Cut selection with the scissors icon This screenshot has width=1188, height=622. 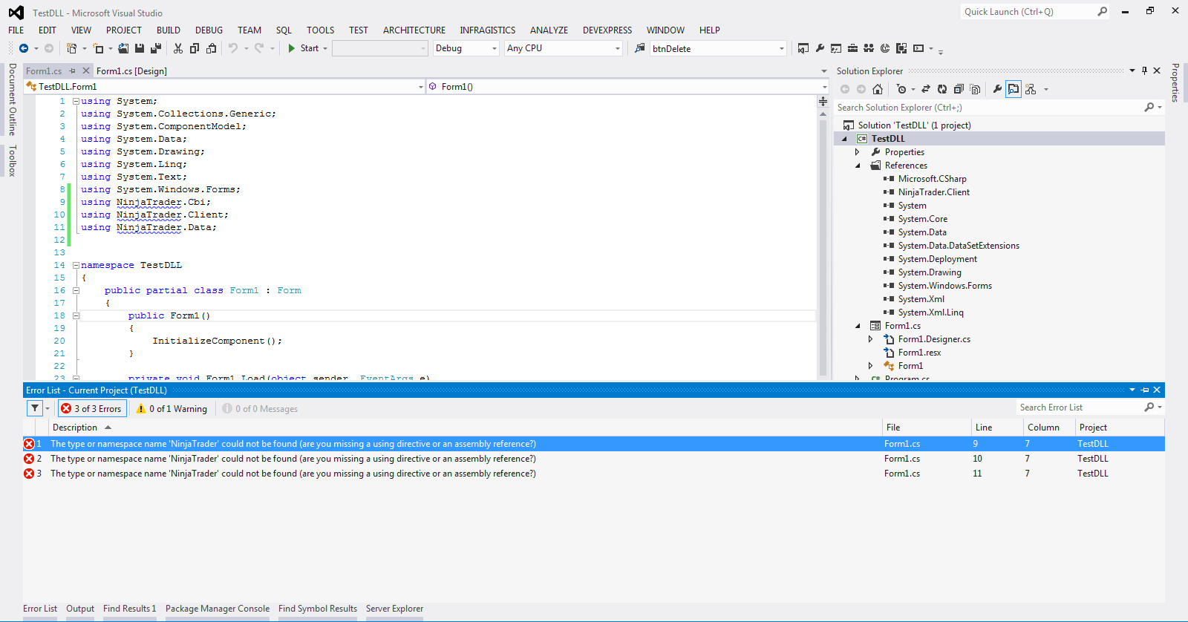[178, 48]
